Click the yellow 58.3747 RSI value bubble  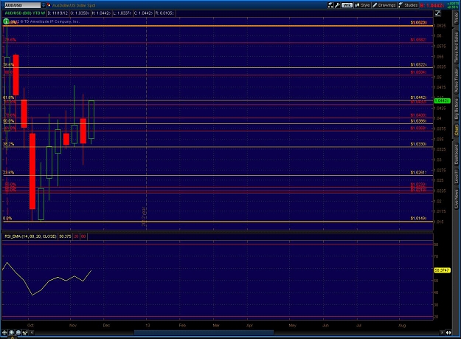coord(442,270)
